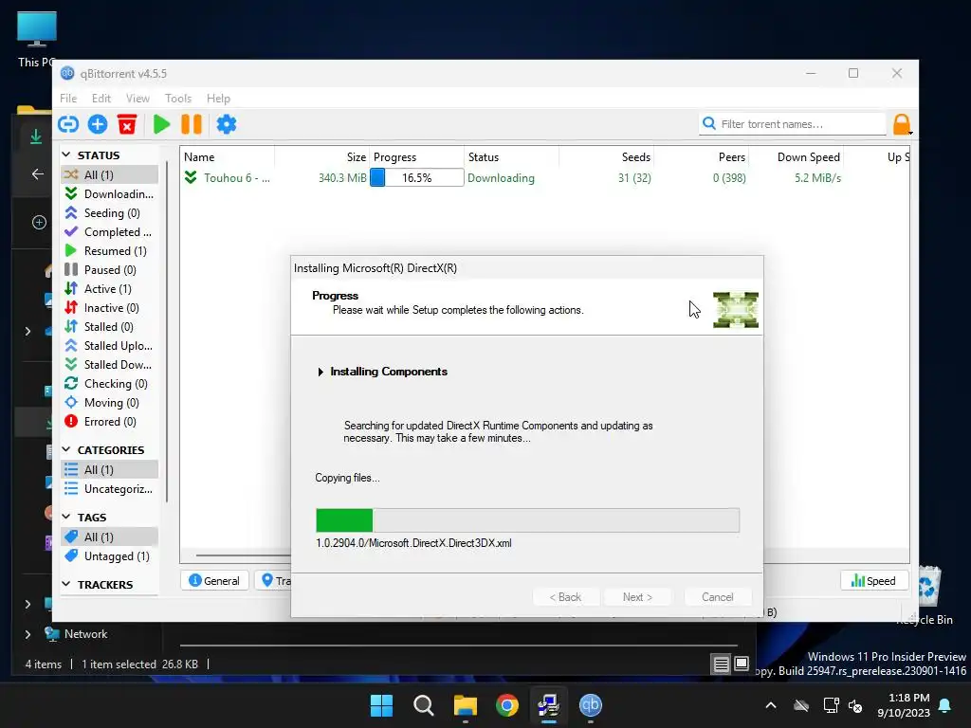The height and width of the screenshot is (728, 971).
Task: Click the orange lock UI icon
Action: coord(902,124)
